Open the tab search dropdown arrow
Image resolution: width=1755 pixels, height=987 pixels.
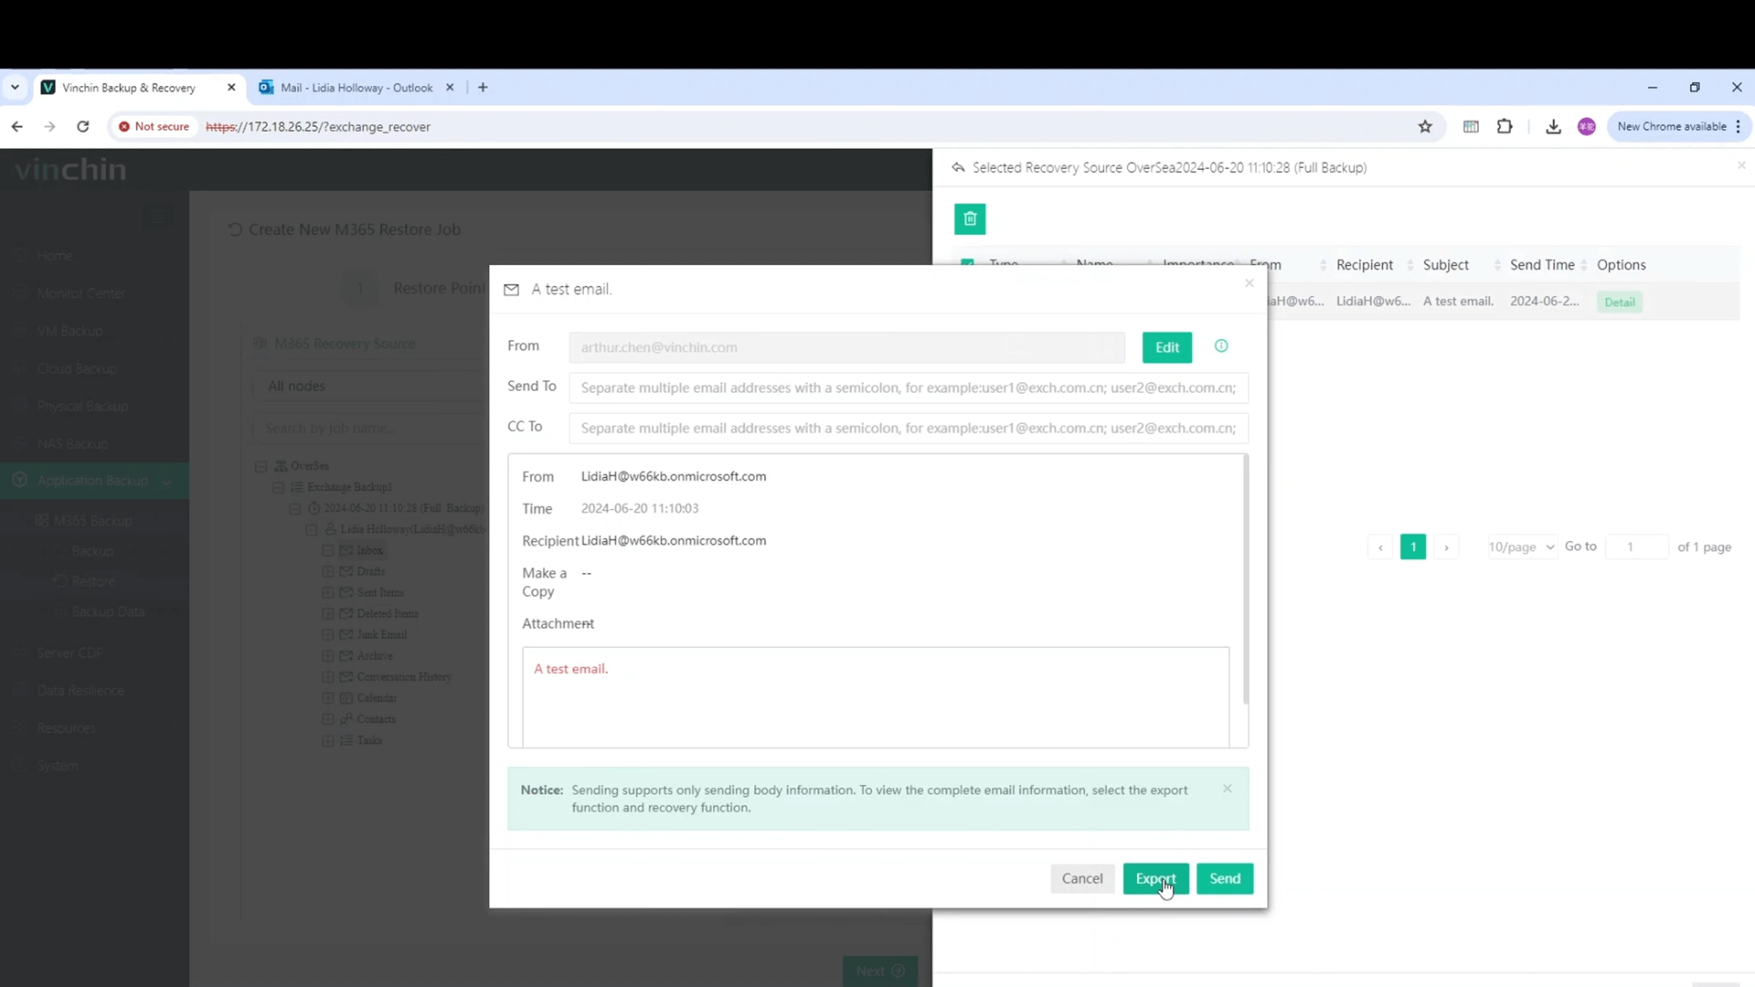coord(15,88)
